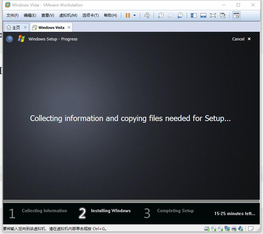Maximize the VMware Workstation window

(x=238, y=5)
